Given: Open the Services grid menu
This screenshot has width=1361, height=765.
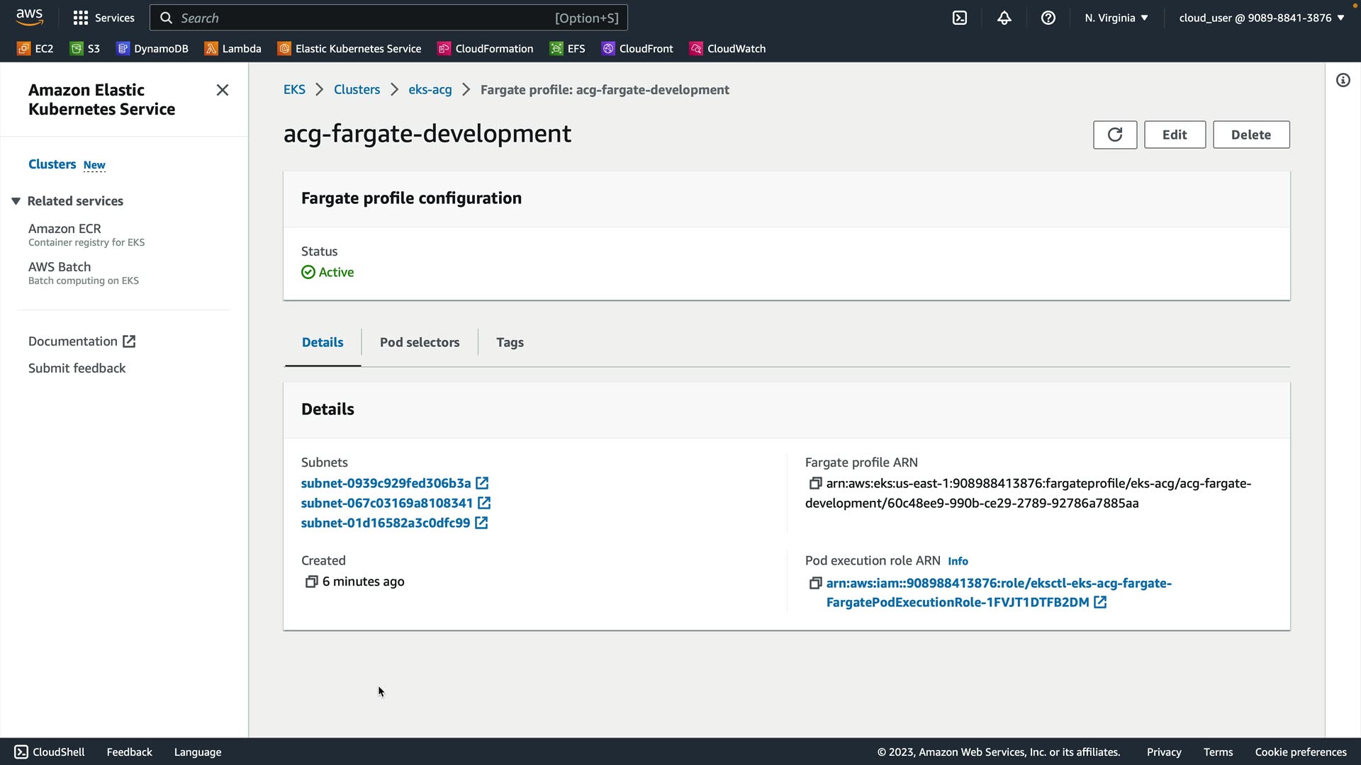Looking at the screenshot, I should tap(103, 18).
